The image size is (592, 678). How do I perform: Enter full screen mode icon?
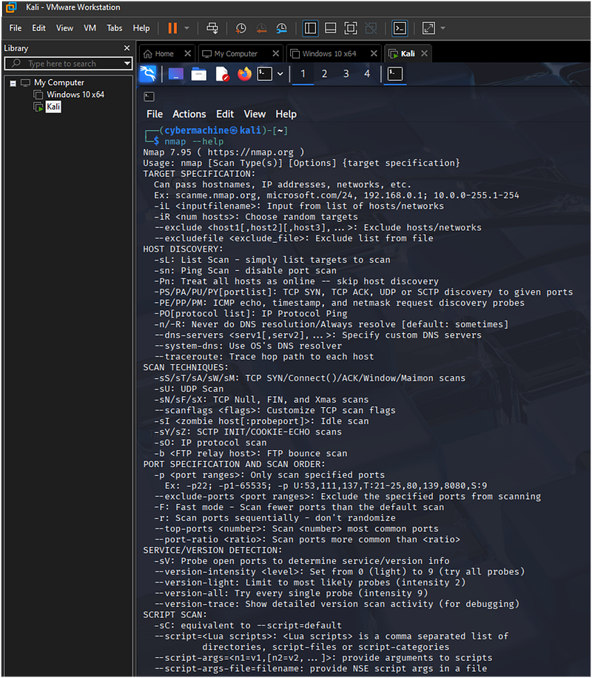(351, 28)
